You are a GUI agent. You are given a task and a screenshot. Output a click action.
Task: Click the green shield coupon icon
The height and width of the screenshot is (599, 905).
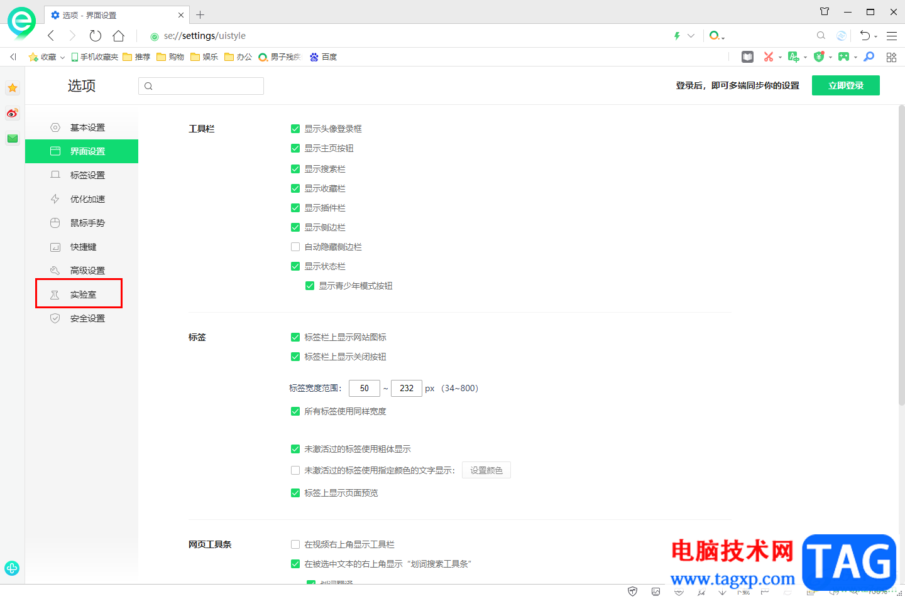click(819, 57)
